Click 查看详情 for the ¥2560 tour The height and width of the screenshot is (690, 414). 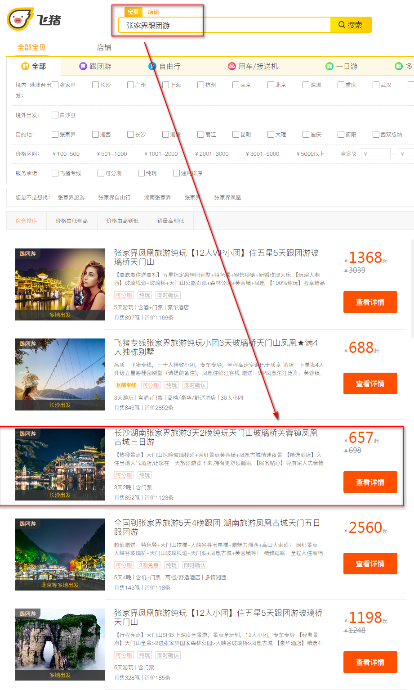click(370, 564)
